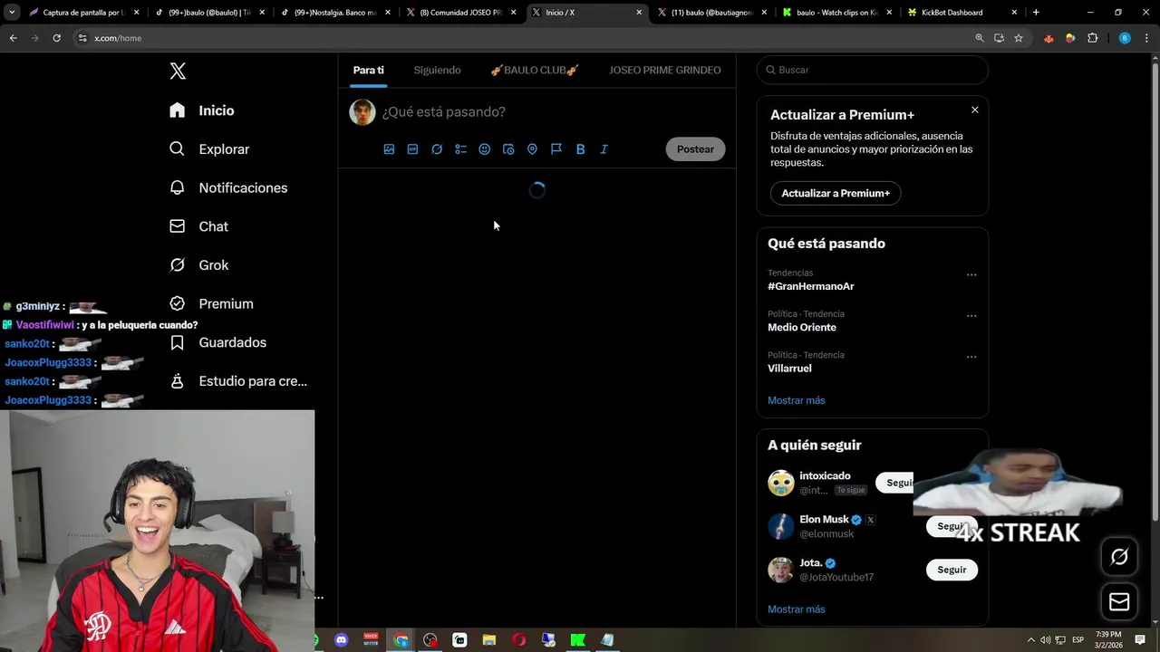Image resolution: width=1160 pixels, height=652 pixels.
Task: Close the Inicio / X browser tab
Action: [x=639, y=13]
